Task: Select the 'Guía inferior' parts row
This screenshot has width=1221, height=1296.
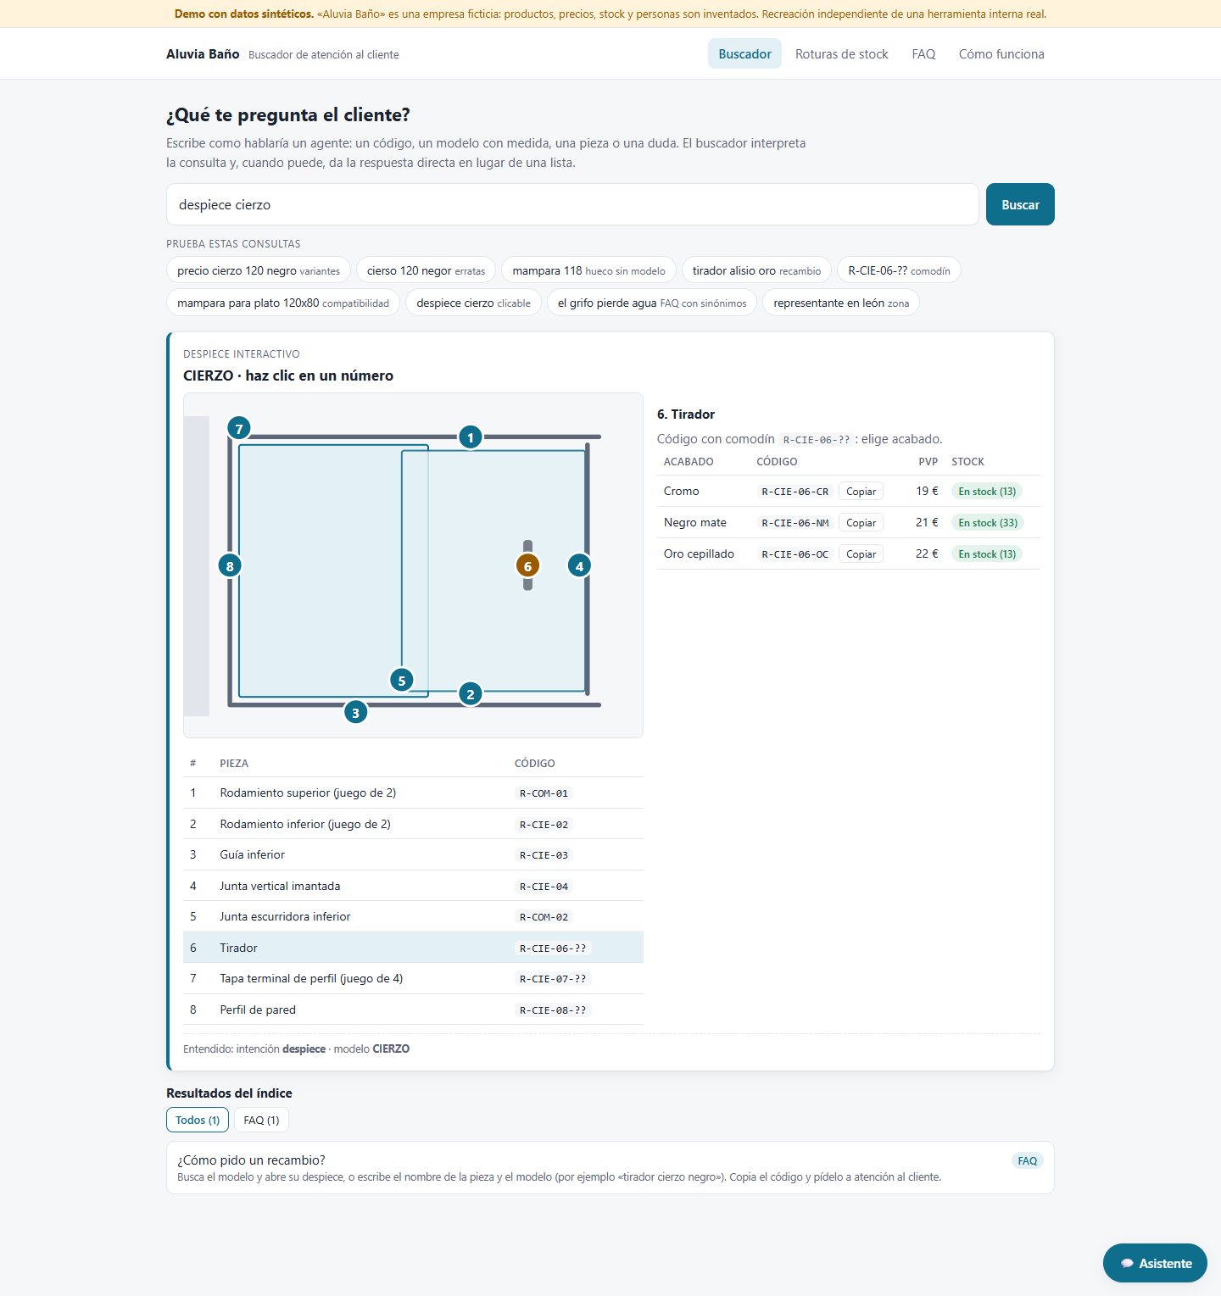Action: (x=413, y=854)
